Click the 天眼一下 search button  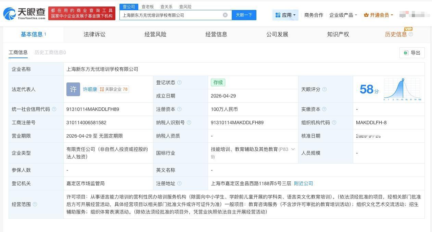[244, 15]
